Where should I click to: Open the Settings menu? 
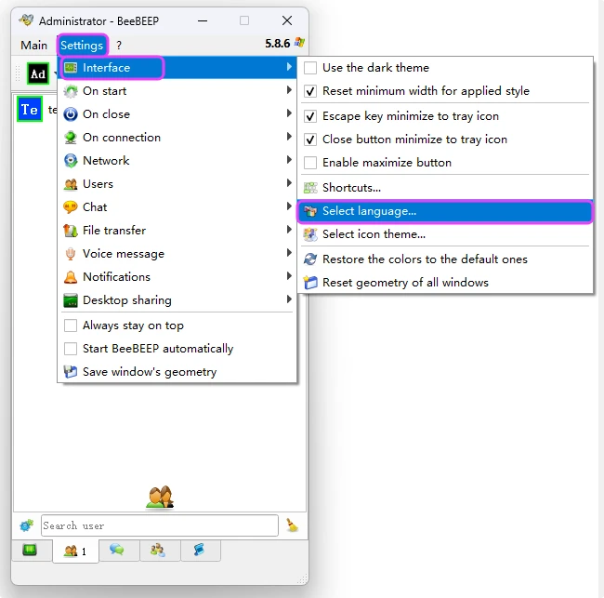coord(82,46)
